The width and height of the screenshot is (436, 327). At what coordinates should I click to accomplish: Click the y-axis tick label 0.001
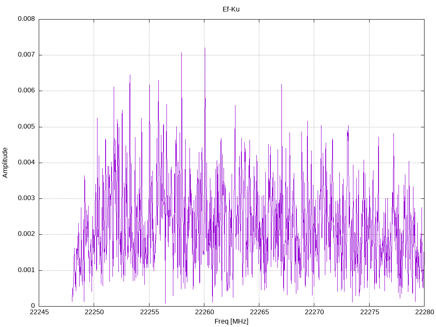(x=26, y=270)
